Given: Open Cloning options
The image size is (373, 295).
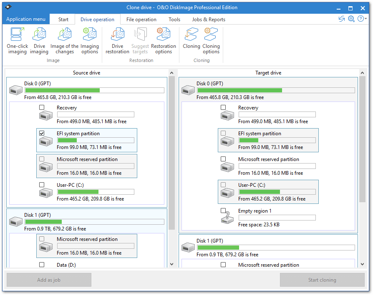Looking at the screenshot, I should pyautogui.click(x=211, y=40).
